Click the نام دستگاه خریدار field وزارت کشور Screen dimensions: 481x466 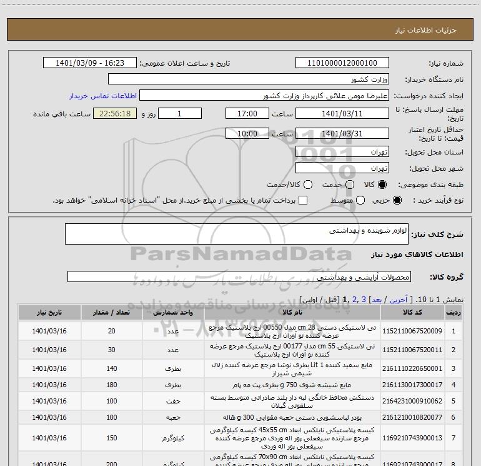(x=249, y=79)
